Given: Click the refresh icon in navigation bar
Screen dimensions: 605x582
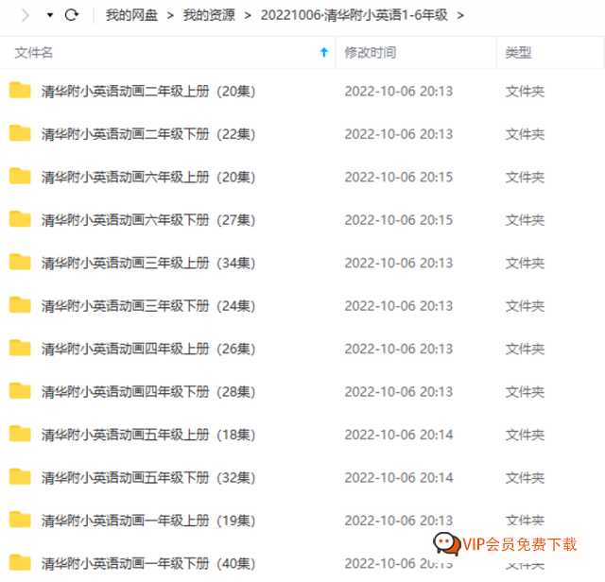Looking at the screenshot, I should click(72, 15).
